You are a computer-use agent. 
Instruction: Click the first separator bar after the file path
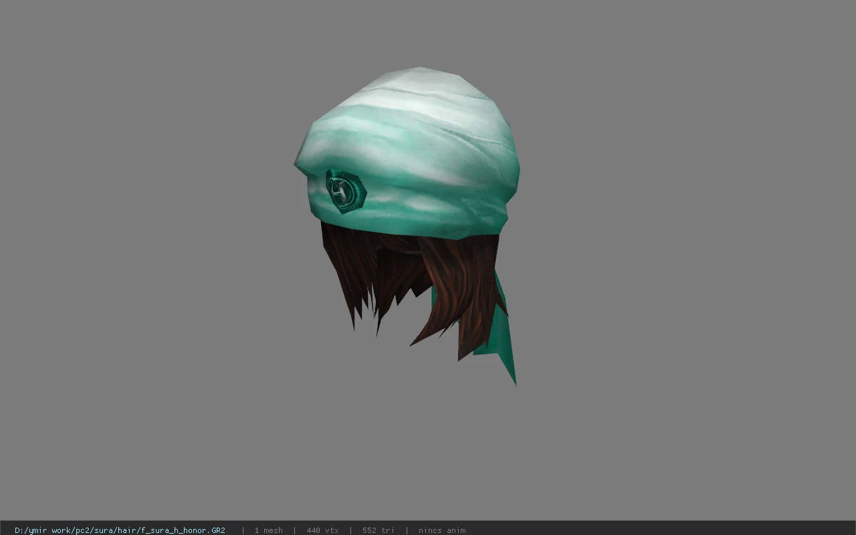pos(243,530)
